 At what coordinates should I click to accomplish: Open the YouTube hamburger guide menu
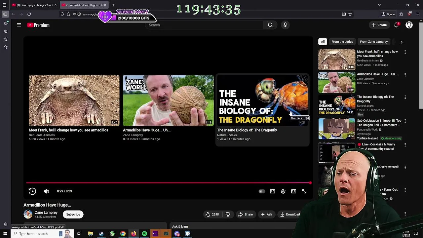[19, 25]
